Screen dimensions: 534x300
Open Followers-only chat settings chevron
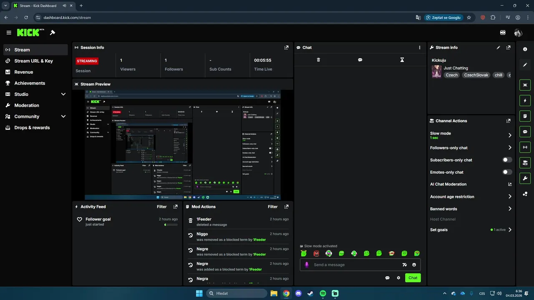point(510,147)
